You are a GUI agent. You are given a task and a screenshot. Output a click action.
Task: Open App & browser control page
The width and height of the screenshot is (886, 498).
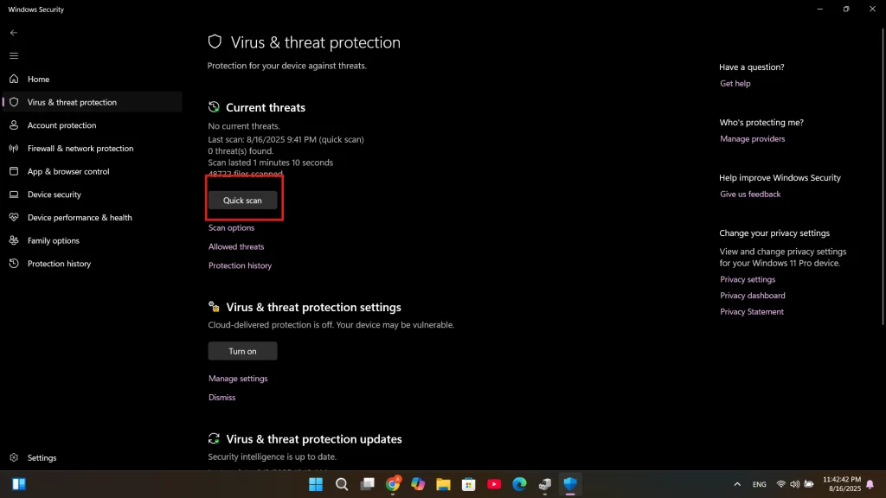point(67,171)
